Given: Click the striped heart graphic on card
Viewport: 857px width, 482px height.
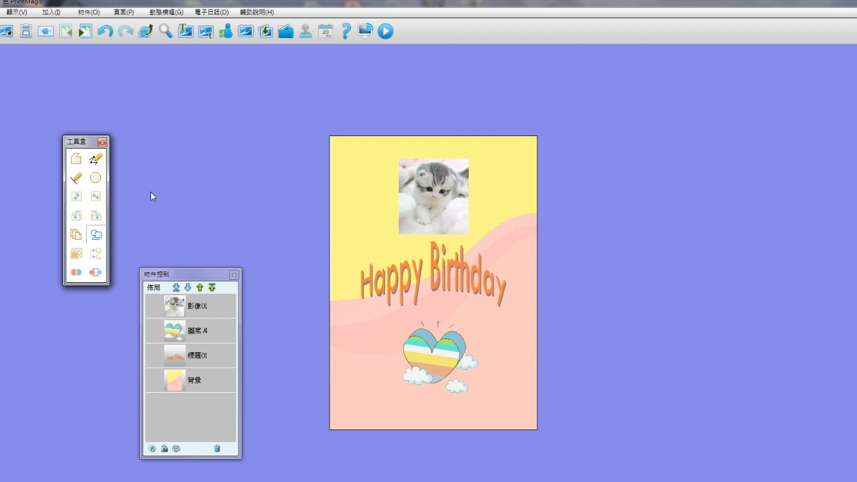Looking at the screenshot, I should (434, 356).
